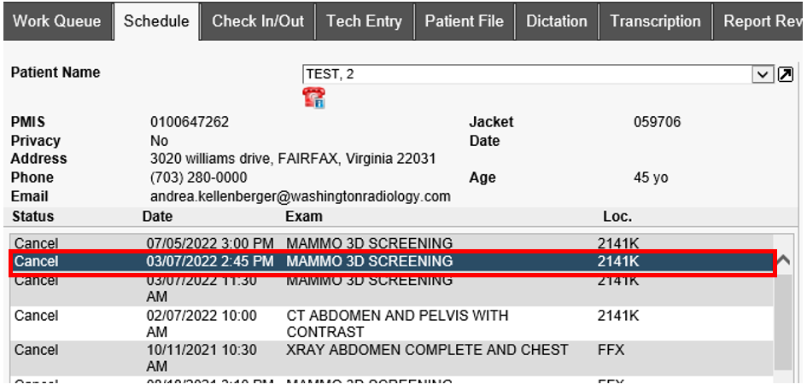
Task: Open the Transcription tab
Action: pos(655,21)
